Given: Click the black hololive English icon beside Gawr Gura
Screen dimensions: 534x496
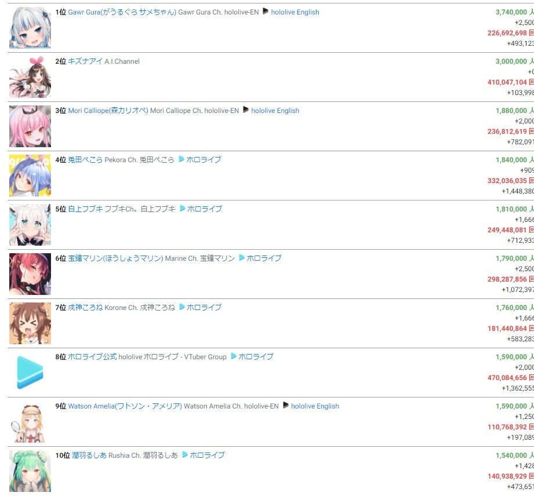Looking at the screenshot, I should pyautogui.click(x=266, y=12).
